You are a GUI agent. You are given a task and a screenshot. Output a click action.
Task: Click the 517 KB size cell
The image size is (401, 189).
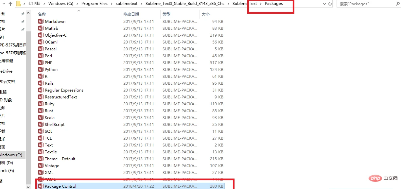click(x=217, y=62)
